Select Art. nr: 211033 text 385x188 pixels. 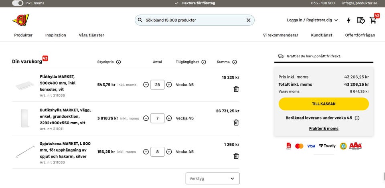click(x=52, y=162)
